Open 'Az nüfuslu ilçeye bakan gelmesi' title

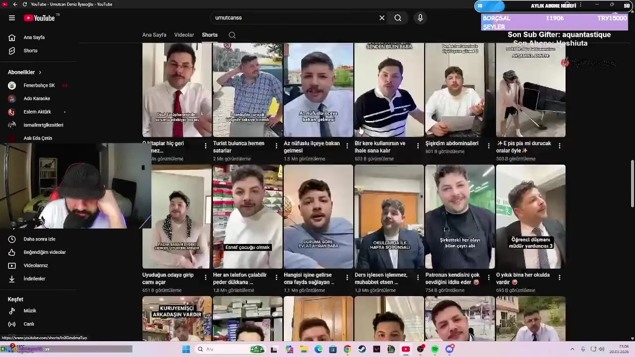point(312,147)
